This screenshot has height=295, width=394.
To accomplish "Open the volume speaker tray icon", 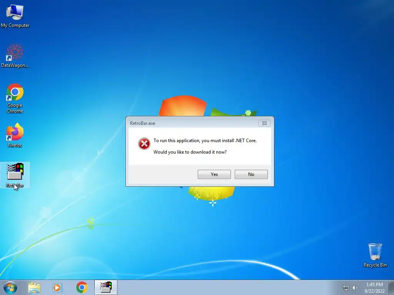I will [x=355, y=288].
